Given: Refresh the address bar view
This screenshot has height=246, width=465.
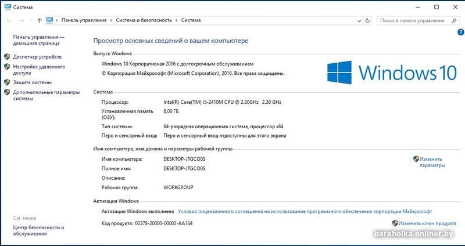Looking at the screenshot, I should (x=367, y=20).
